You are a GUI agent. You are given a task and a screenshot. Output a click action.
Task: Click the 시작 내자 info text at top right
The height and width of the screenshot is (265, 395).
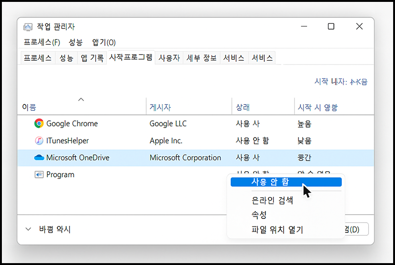341,81
